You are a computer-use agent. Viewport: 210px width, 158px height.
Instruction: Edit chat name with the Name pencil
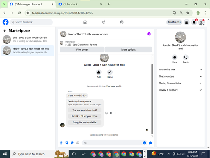point(110,72)
